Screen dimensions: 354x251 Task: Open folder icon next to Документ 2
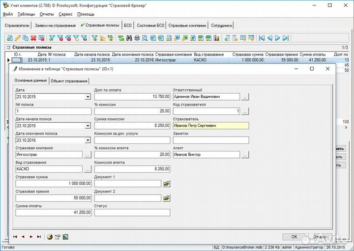pyautogui.click(x=166, y=198)
